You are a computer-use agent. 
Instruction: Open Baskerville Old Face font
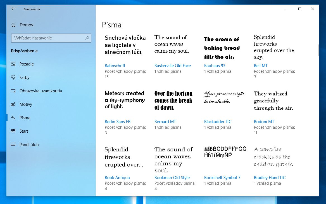tap(173, 66)
